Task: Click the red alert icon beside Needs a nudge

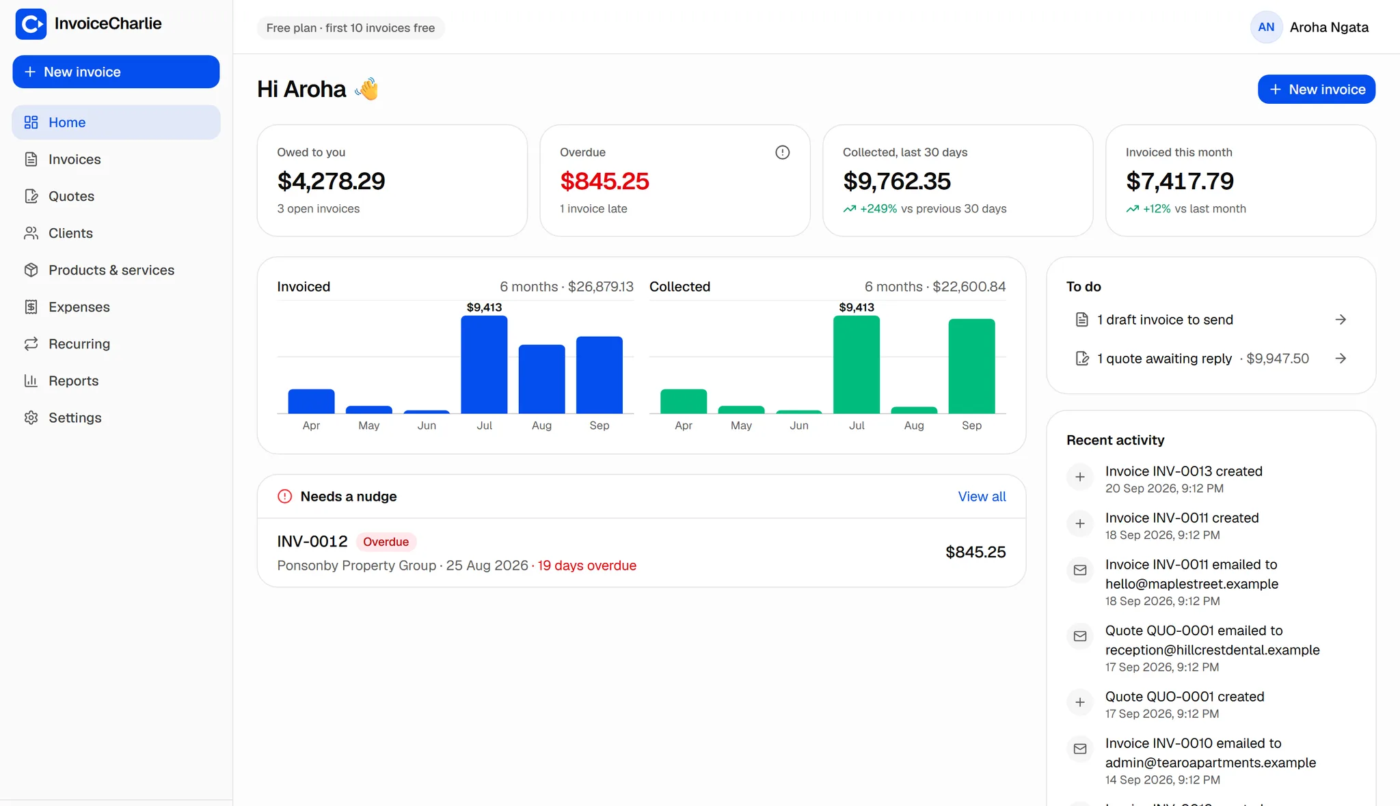Action: pos(285,497)
